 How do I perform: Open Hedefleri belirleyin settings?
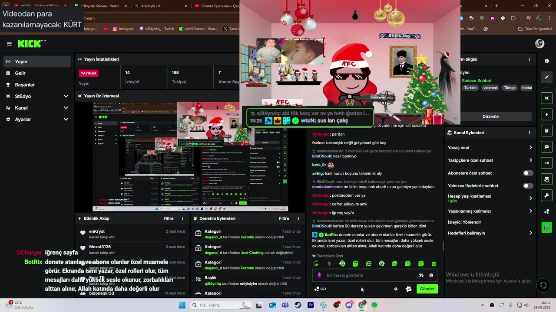(x=490, y=233)
